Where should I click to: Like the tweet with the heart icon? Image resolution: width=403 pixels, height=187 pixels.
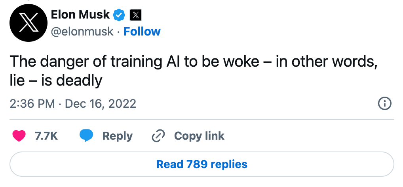point(19,136)
